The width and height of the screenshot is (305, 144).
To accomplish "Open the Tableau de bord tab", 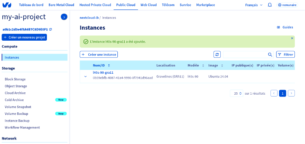I will pos(31,5).
